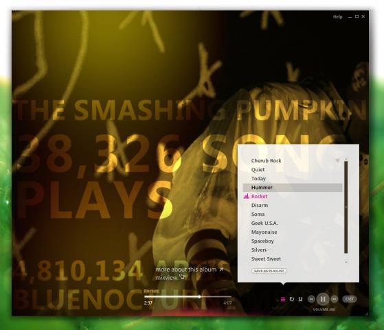Screen dimensions: 384x330
Task: Click the heart rating icon beside Cherub Rock
Action: [337, 161]
